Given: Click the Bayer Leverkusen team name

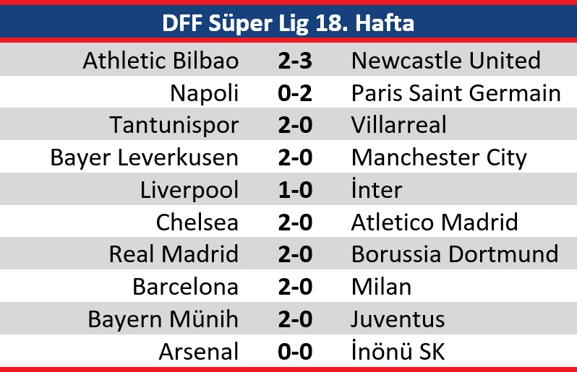Looking at the screenshot, I should pyautogui.click(x=145, y=158).
